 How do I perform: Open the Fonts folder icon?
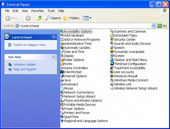(x=62, y=64)
